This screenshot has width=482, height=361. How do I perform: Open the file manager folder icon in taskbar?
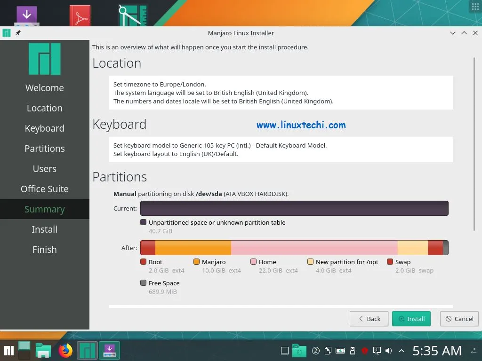(43, 350)
